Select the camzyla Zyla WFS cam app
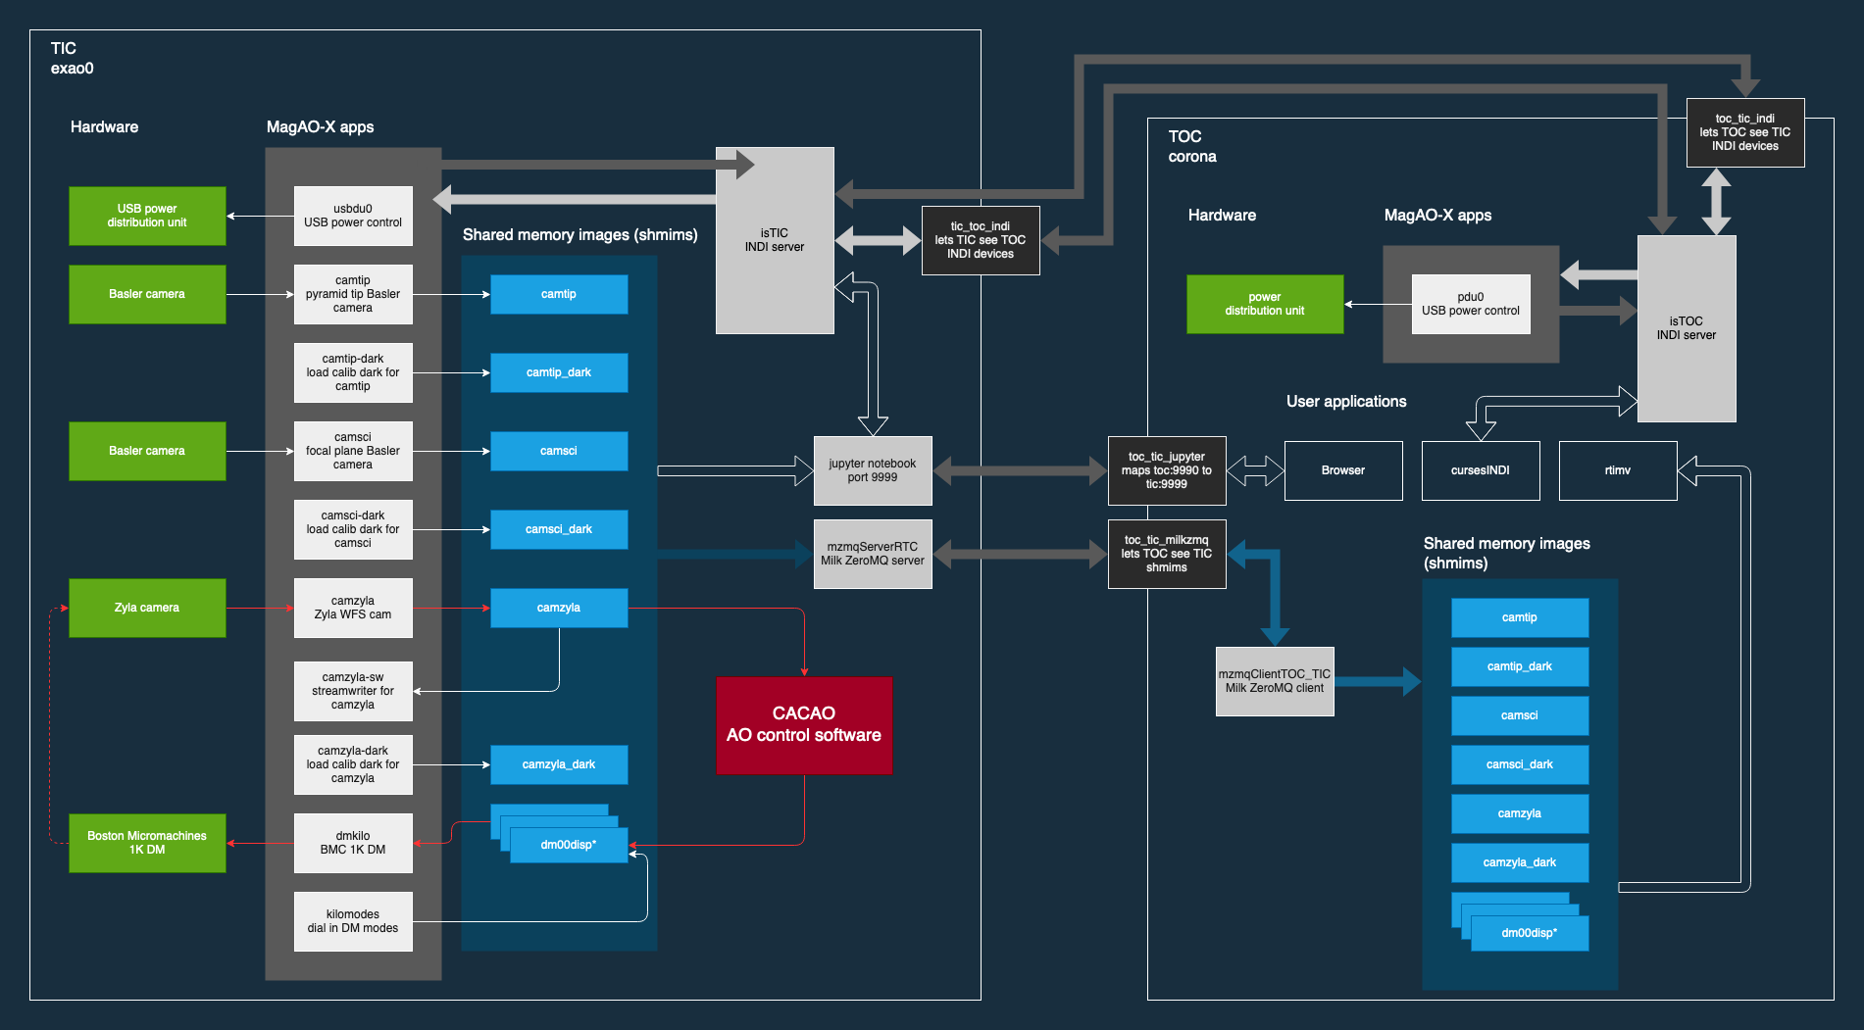This screenshot has width=1864, height=1030. [x=353, y=608]
